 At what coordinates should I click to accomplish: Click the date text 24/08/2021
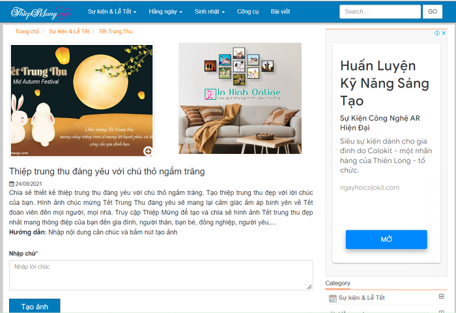pyautogui.click(x=29, y=184)
